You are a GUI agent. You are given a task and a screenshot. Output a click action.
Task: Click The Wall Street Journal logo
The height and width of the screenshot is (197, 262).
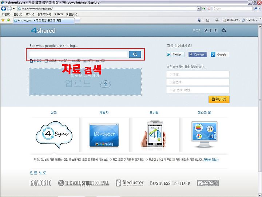pos(84,183)
